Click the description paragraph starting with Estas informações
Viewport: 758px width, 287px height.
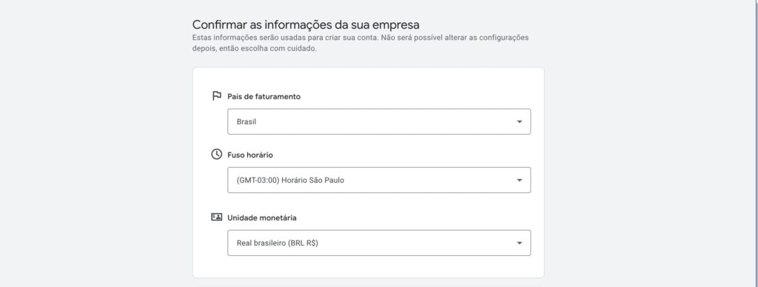point(360,43)
